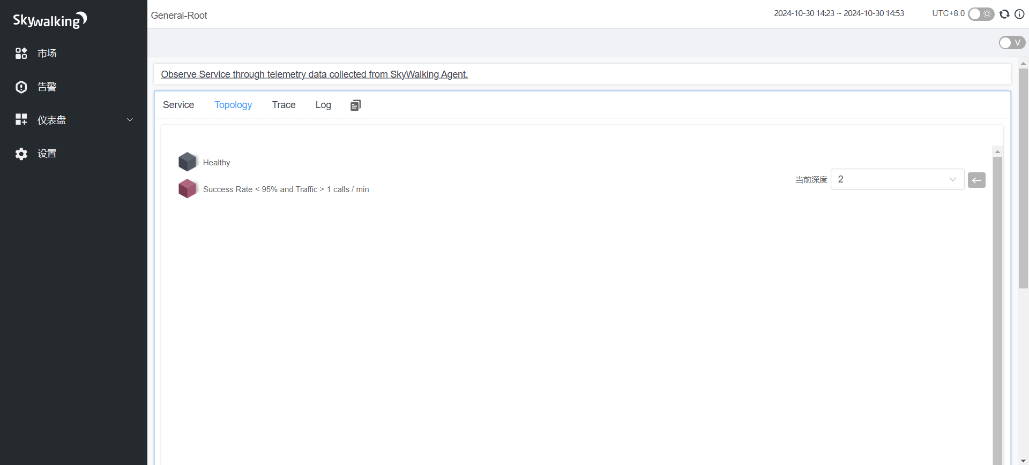Click the time range 2024-10-30 14:23 ~ 14:53
Screen dimensions: 1029x465
(839, 13)
